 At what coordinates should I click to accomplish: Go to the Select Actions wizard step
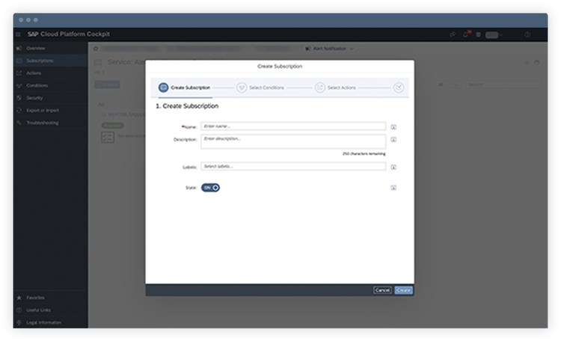point(336,87)
